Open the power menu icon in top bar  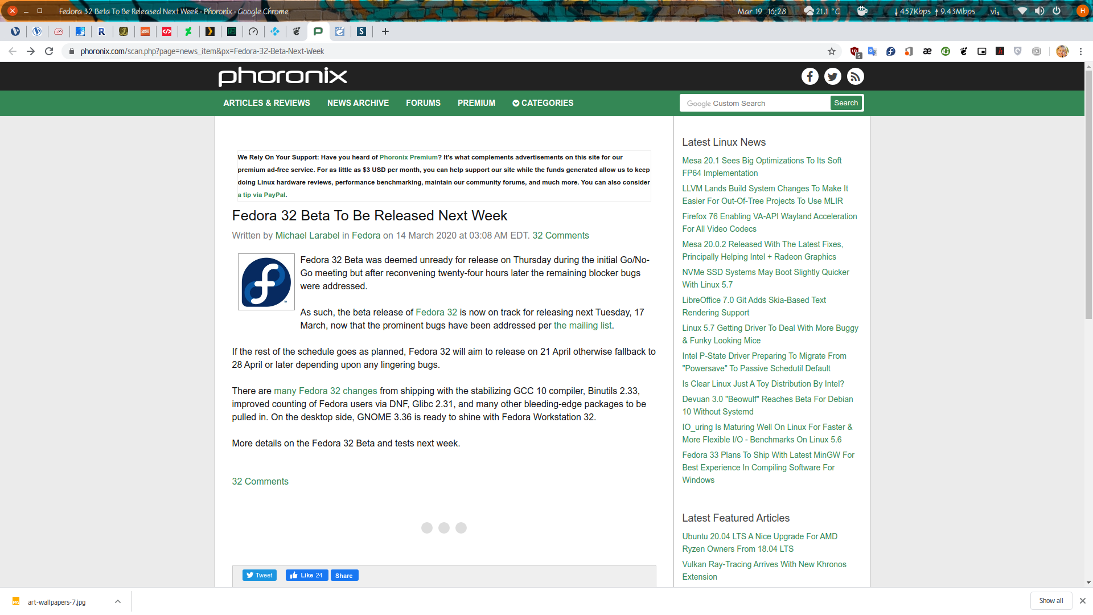(x=1057, y=11)
